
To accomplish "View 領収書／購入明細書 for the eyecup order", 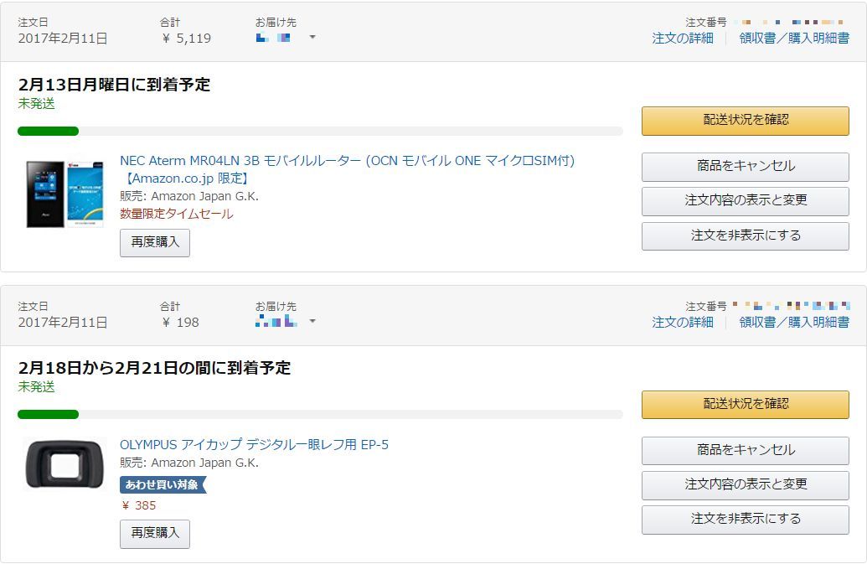I will [x=793, y=322].
